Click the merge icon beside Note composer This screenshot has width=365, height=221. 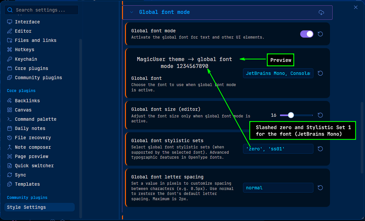[10, 147]
